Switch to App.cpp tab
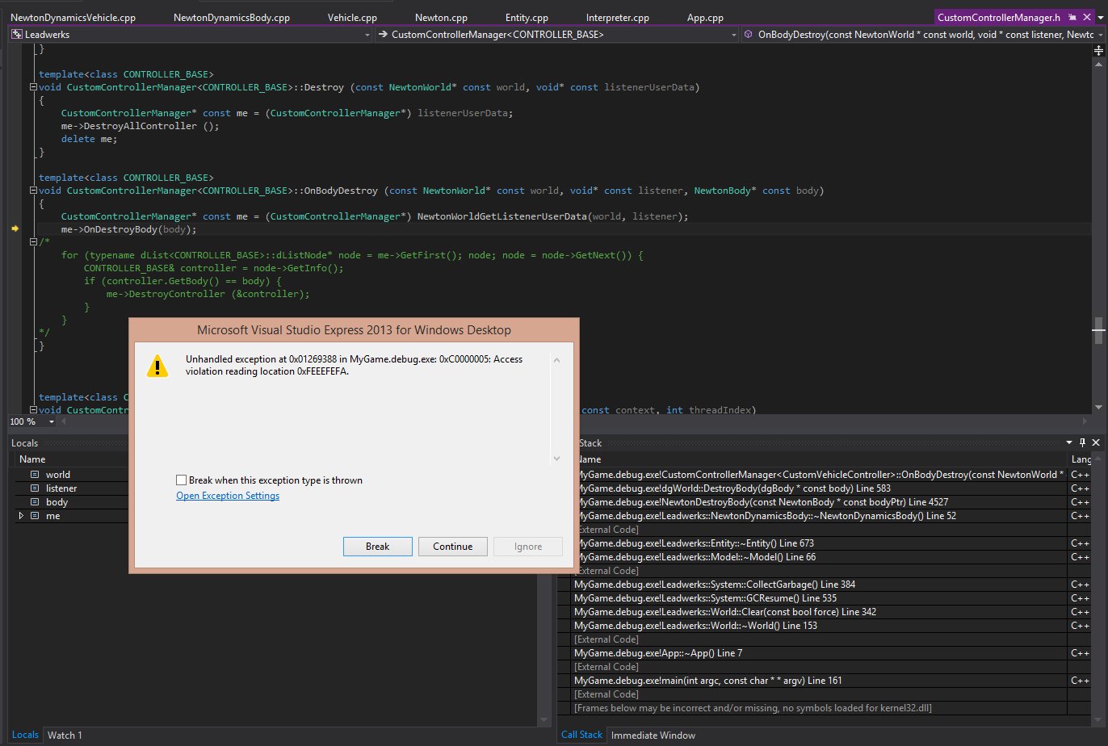Viewport: 1108px width, 746px height. click(705, 17)
